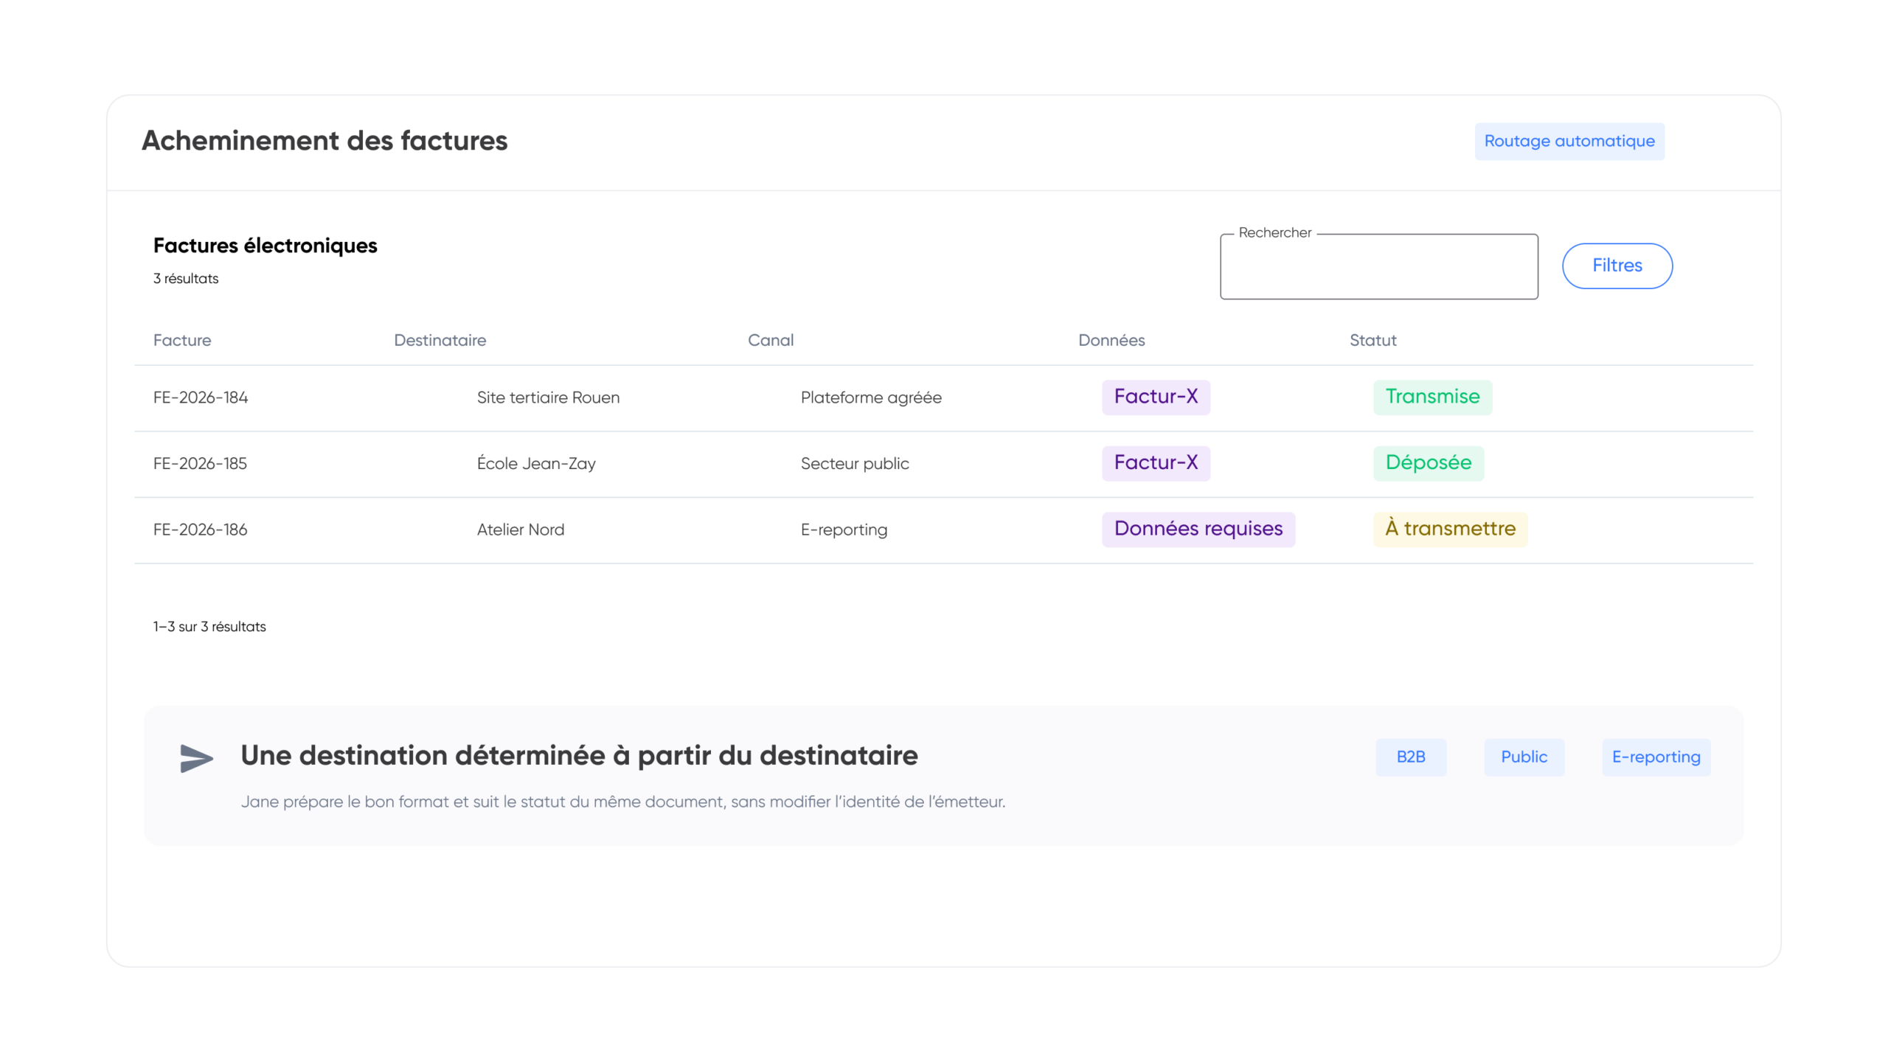
Task: Click the 'Jane prépare le bon format' description
Action: [622, 802]
